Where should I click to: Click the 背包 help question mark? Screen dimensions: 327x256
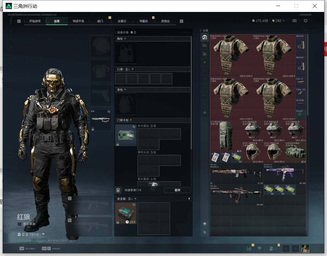(x=125, y=90)
